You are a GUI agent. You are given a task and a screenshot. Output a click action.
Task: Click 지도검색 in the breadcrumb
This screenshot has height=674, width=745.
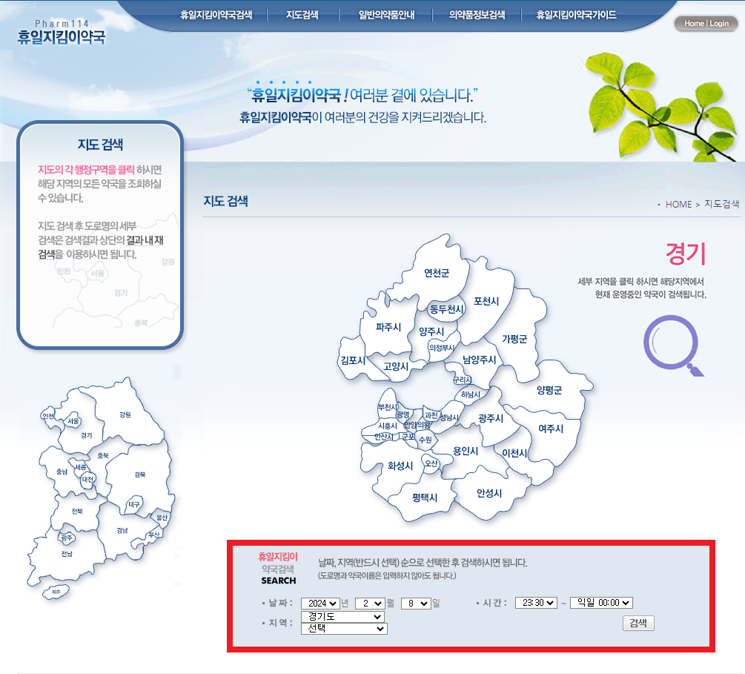coord(722,204)
